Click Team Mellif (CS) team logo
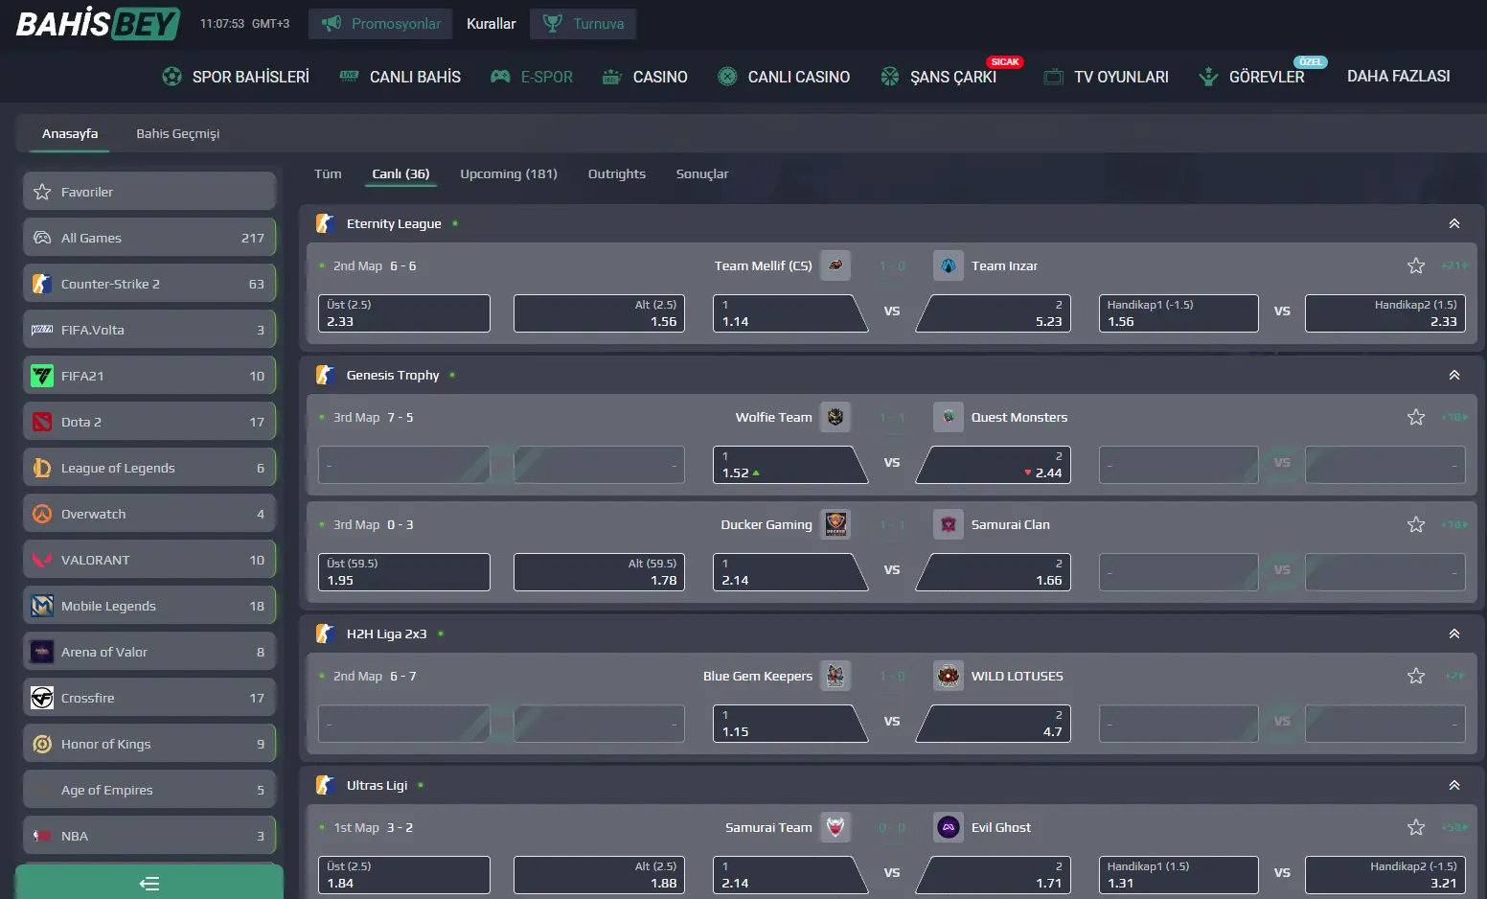The width and height of the screenshot is (1487, 899). [x=835, y=265]
